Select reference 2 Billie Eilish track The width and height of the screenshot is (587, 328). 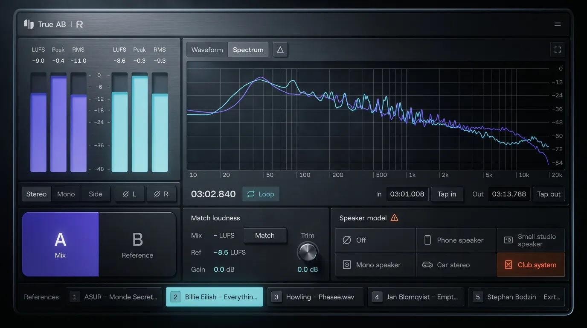tap(215, 297)
